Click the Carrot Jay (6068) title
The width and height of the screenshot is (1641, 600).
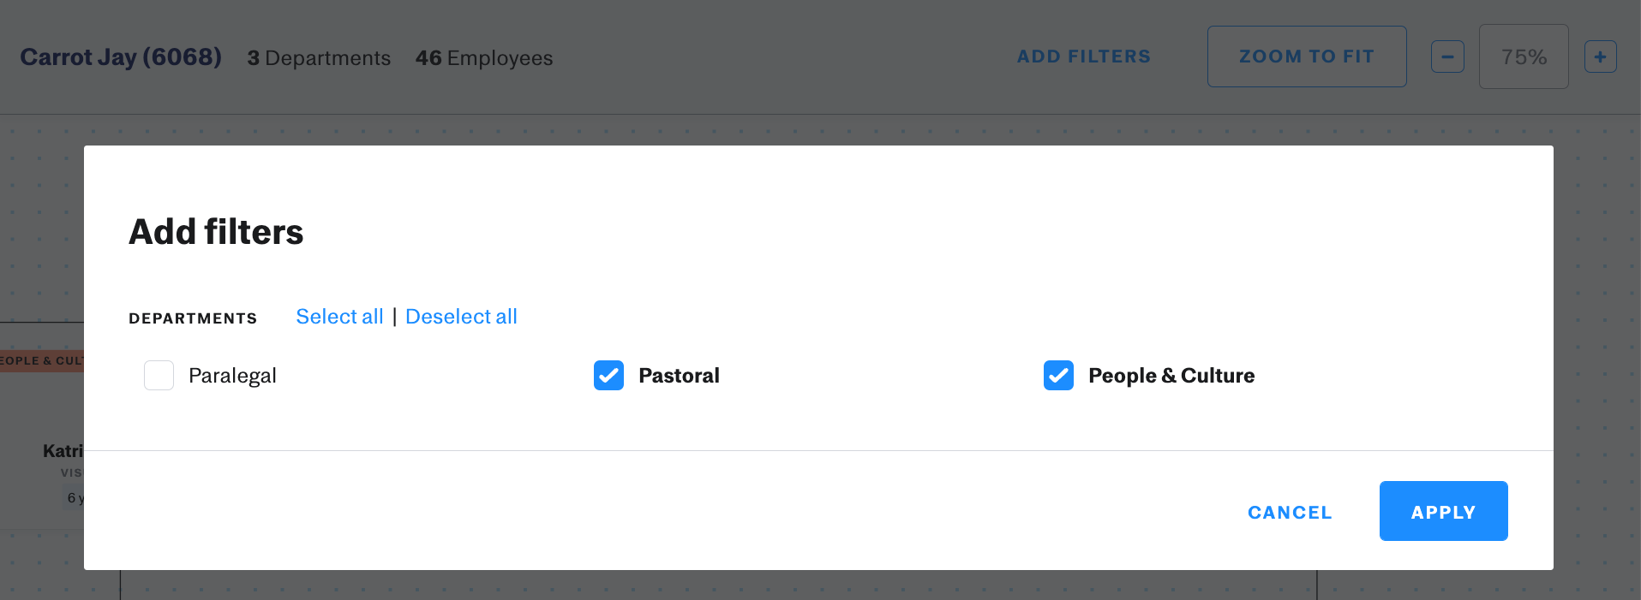pyautogui.click(x=121, y=56)
